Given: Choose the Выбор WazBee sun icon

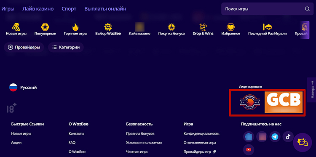Looking at the screenshot, I should [108, 27].
